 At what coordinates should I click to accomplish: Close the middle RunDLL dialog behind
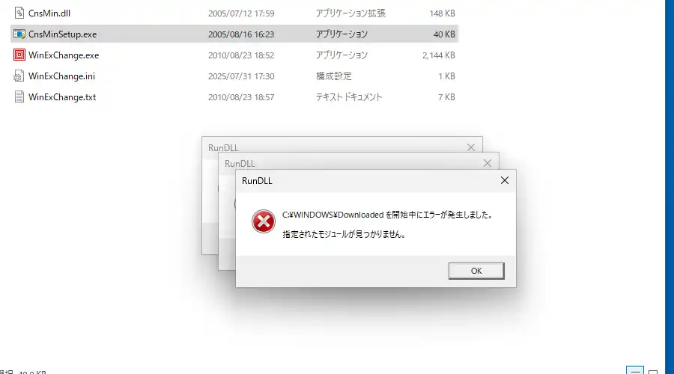click(487, 163)
